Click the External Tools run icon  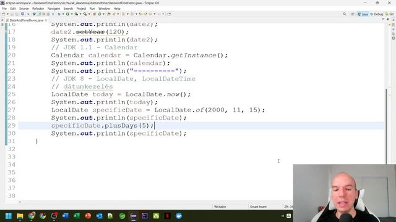tap(85, 14)
